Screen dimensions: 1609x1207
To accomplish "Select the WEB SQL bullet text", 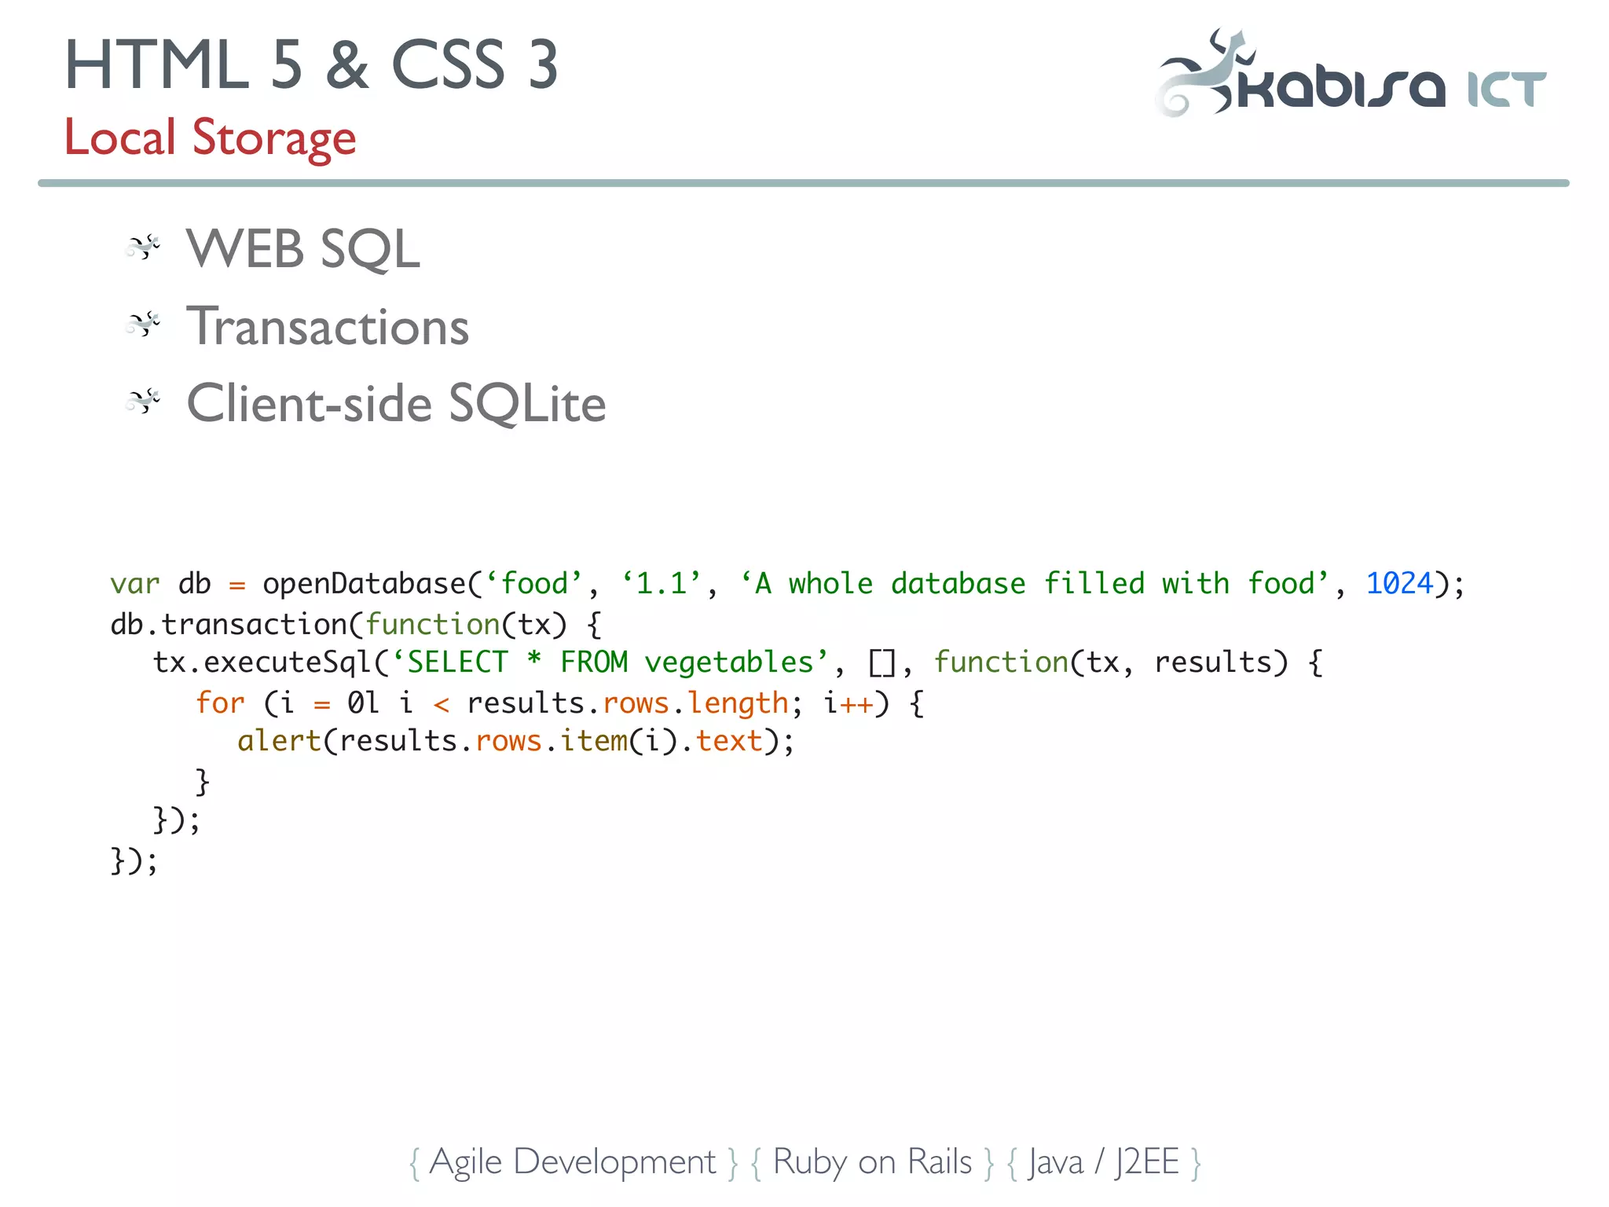I will tap(302, 249).
